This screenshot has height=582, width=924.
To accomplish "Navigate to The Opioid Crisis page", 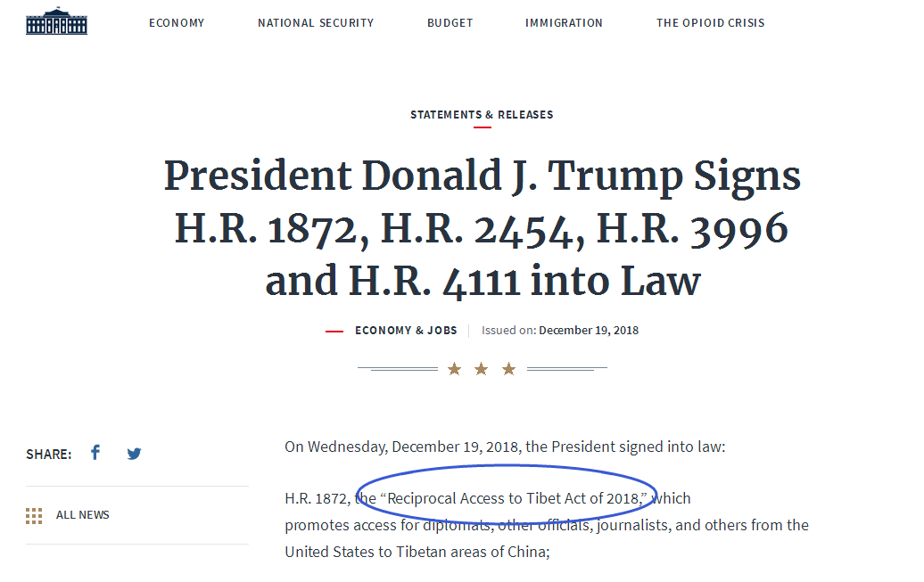I will [710, 23].
